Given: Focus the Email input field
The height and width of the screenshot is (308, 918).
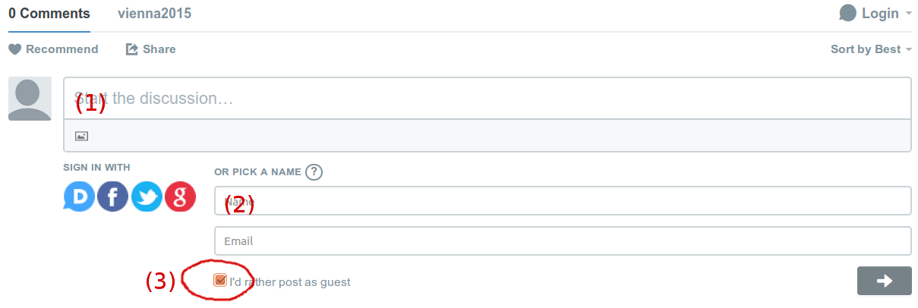Looking at the screenshot, I should 563,241.
